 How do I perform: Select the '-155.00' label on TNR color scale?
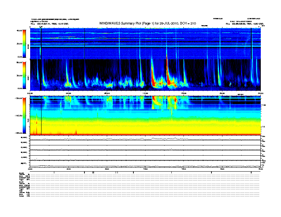[x=18, y=133]
